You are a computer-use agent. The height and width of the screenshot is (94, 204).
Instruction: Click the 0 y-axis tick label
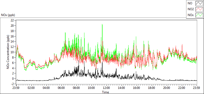click(x=13, y=79)
